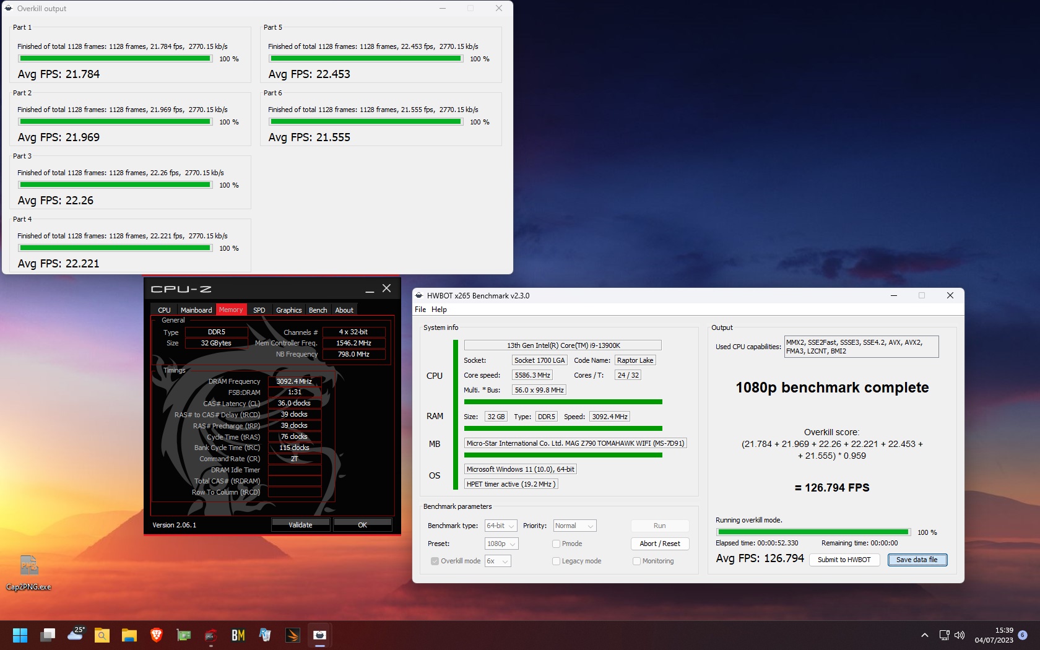Click the CPU name field i9-13900K
Image resolution: width=1040 pixels, height=650 pixels.
563,345
